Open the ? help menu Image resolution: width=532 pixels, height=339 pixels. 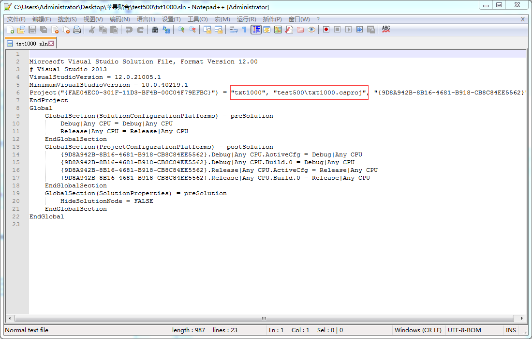[318, 19]
